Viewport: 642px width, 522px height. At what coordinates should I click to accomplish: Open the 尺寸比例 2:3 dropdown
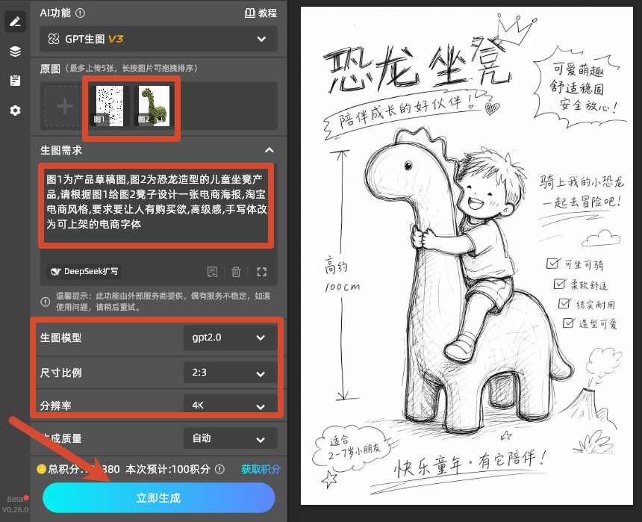pyautogui.click(x=230, y=373)
